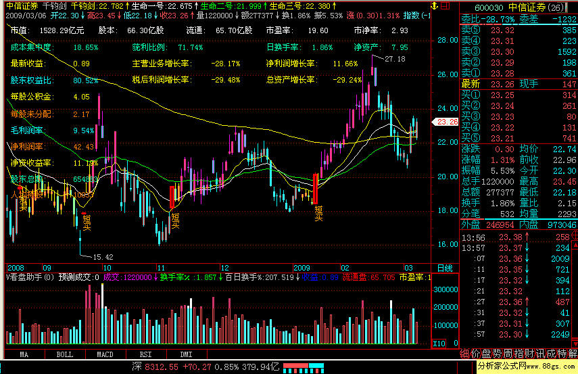Click the 市值 1528.29亿元 label
Viewport: 578px width, 374px height.
click(x=47, y=30)
